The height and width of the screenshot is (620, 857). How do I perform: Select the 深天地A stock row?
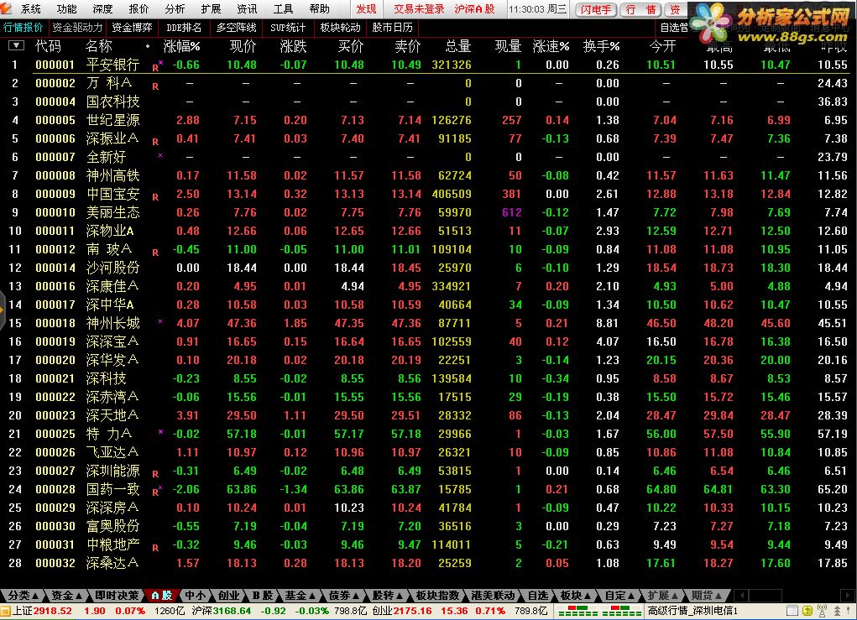(428, 415)
